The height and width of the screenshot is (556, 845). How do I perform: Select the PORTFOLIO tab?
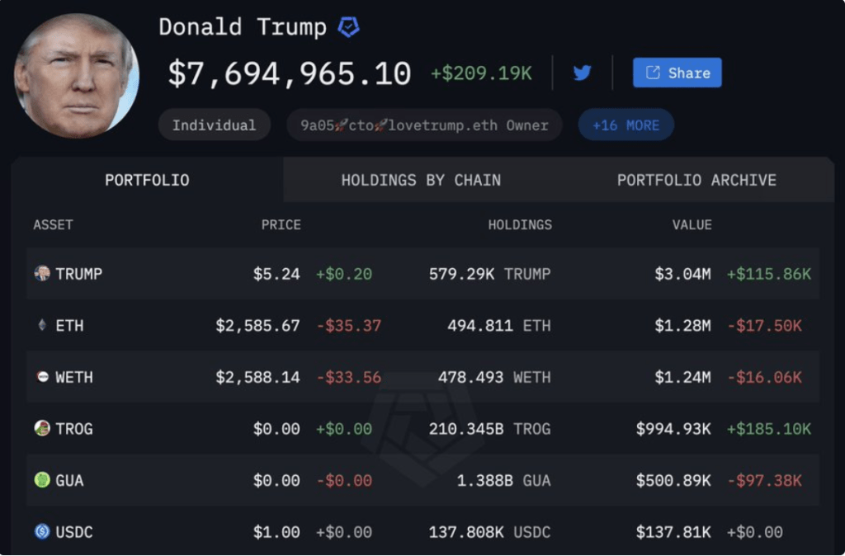pyautogui.click(x=147, y=180)
